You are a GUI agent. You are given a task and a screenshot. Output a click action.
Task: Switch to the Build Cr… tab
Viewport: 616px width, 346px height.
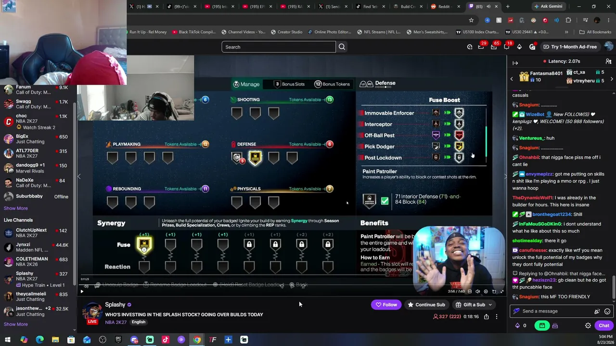click(408, 6)
